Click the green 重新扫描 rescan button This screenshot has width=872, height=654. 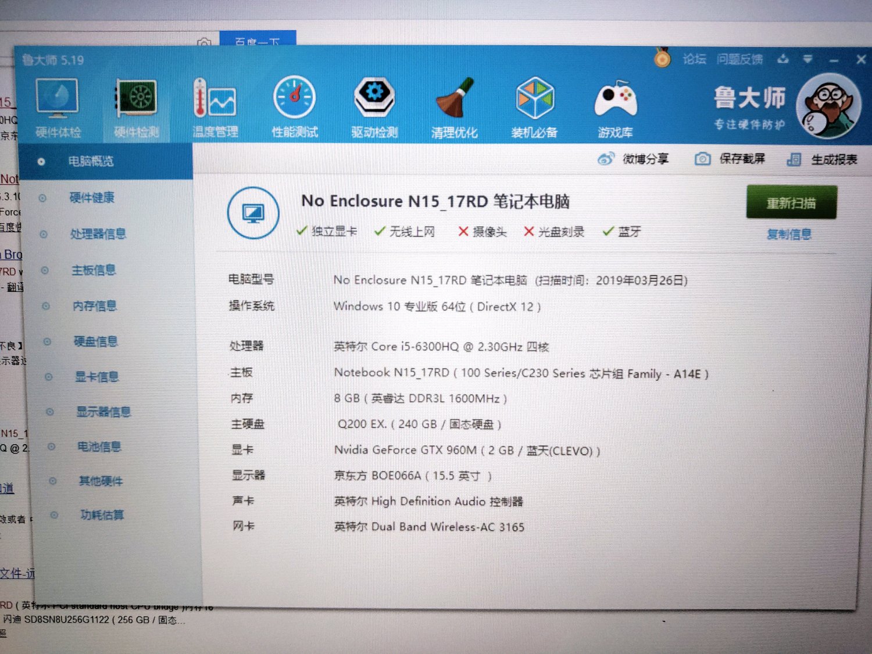(791, 203)
